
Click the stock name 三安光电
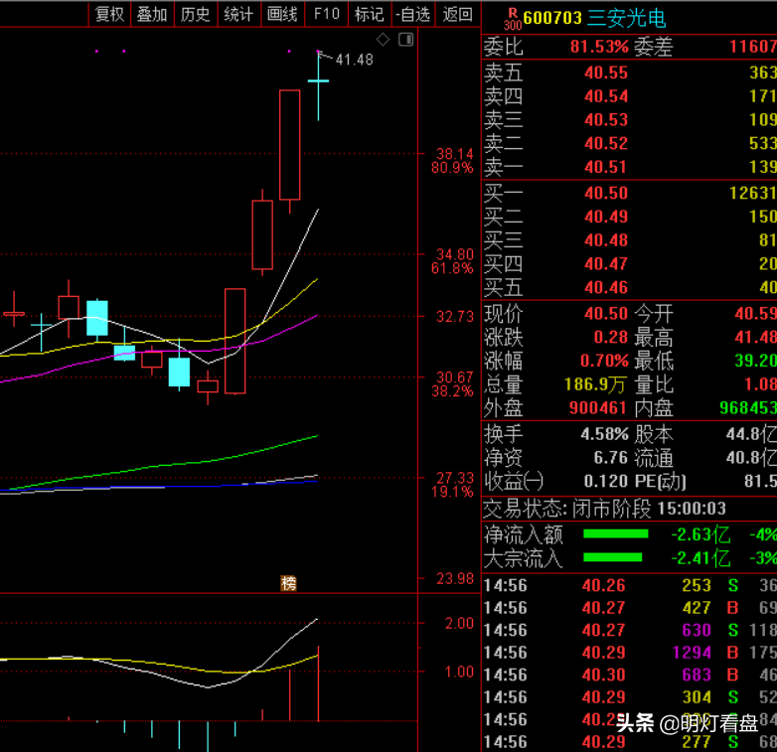[x=626, y=19]
